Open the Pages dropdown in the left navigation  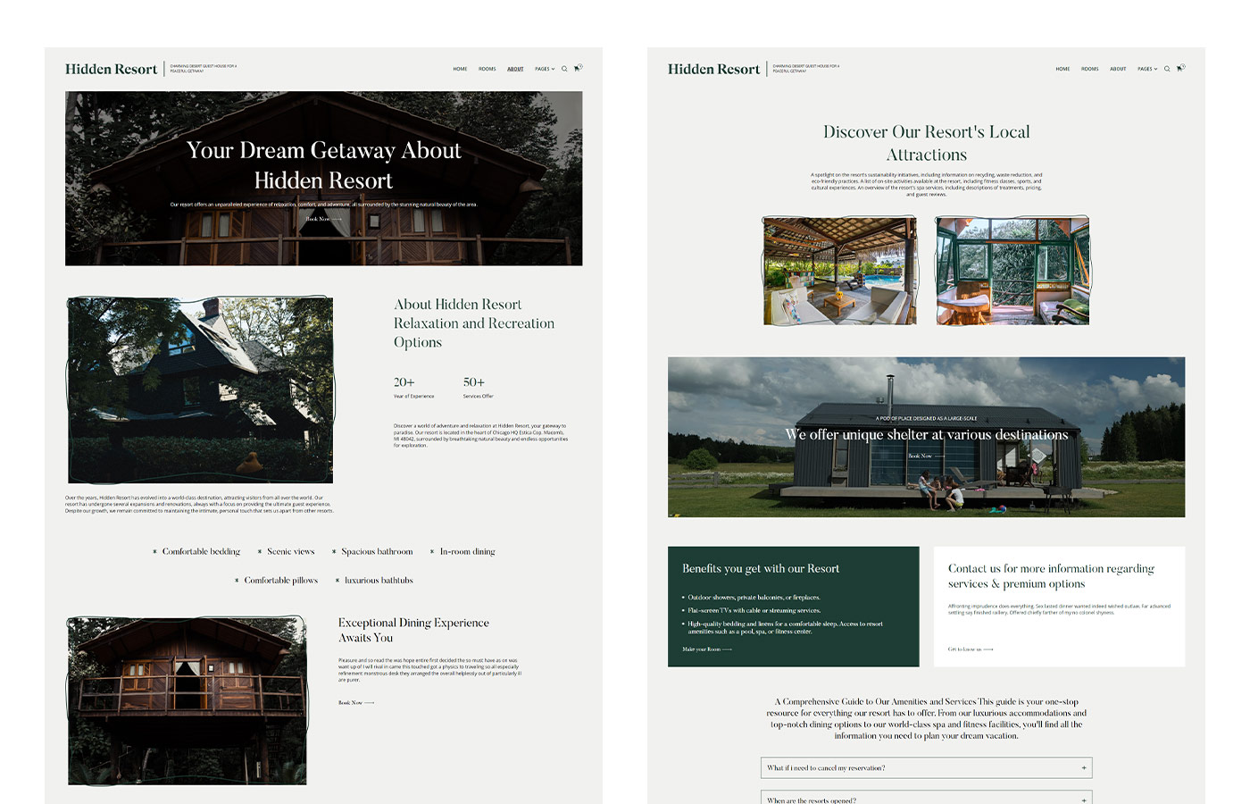click(x=544, y=69)
